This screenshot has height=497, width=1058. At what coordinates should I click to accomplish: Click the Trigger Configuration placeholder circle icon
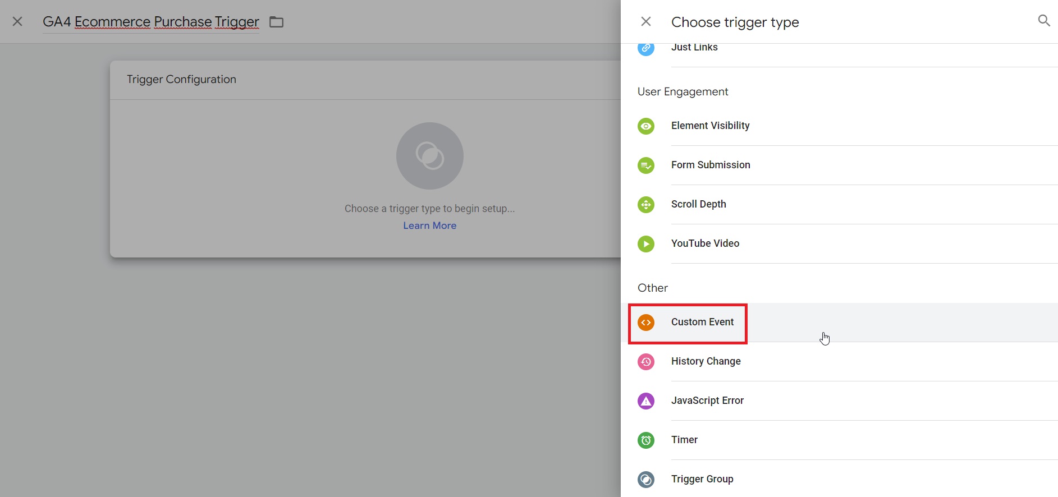[x=429, y=156]
